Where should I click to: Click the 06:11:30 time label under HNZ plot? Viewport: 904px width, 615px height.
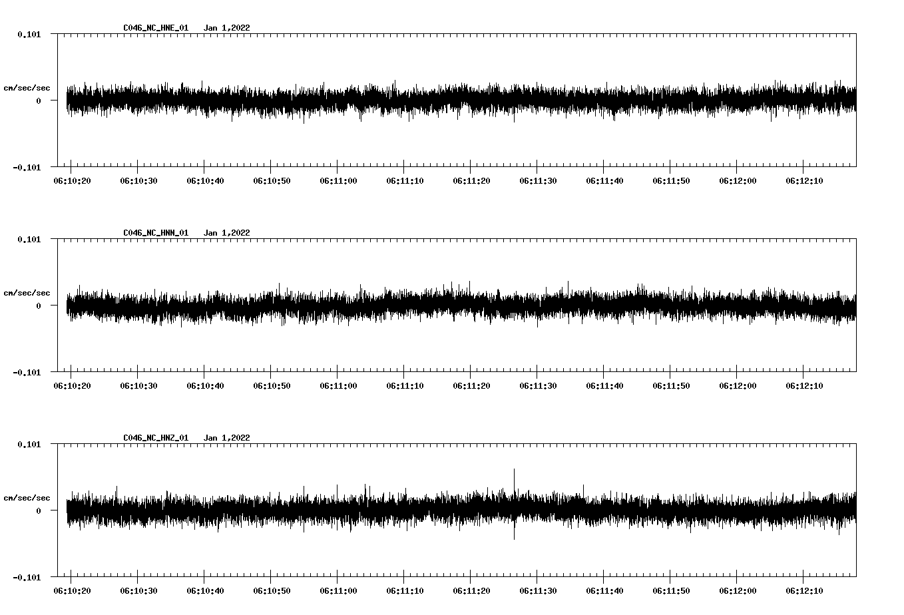538,591
